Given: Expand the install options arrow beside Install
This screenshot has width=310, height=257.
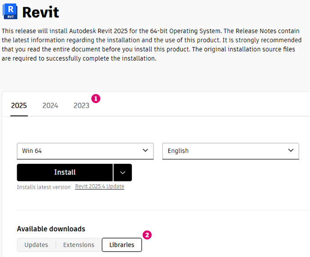Looking at the screenshot, I should click(122, 172).
